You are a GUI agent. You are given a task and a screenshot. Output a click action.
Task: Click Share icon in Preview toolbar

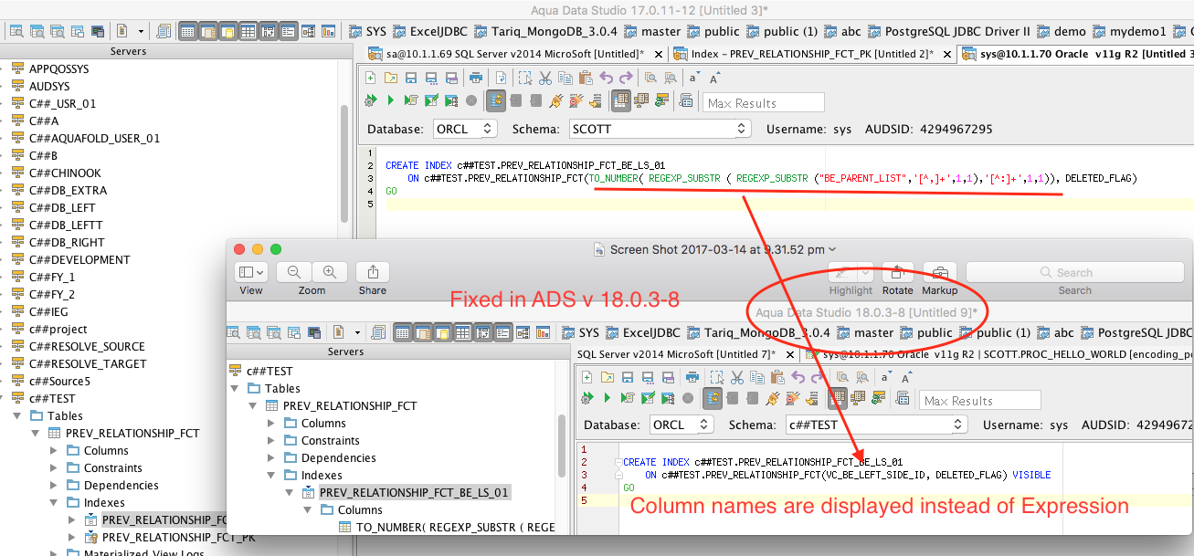tap(373, 272)
